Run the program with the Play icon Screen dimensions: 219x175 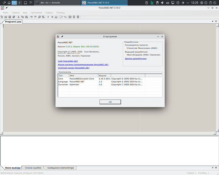(48, 17)
